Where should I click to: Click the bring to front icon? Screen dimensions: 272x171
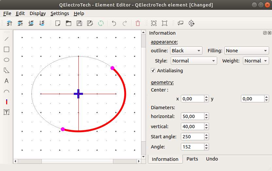[9, 23]
